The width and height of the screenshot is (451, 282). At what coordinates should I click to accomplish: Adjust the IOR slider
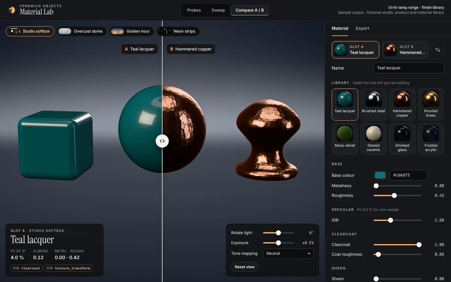397,220
